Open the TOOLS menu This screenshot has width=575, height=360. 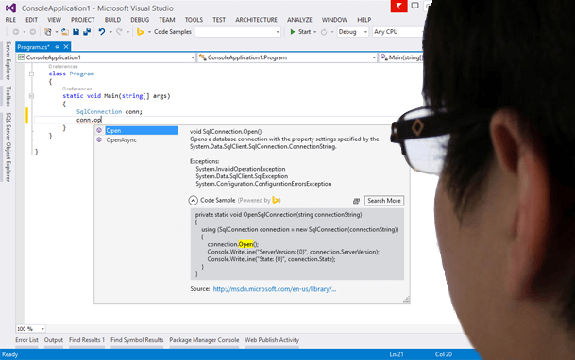(194, 20)
